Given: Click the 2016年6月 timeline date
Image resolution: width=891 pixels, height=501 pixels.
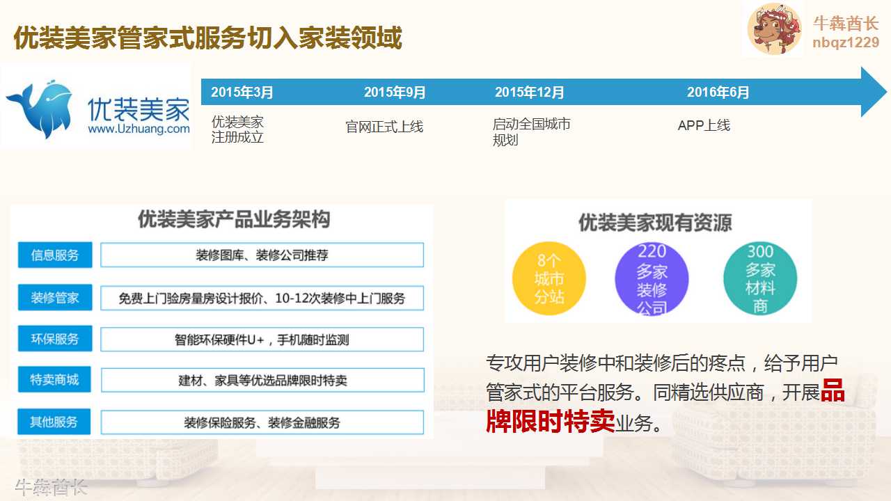Looking at the screenshot, I should (718, 92).
